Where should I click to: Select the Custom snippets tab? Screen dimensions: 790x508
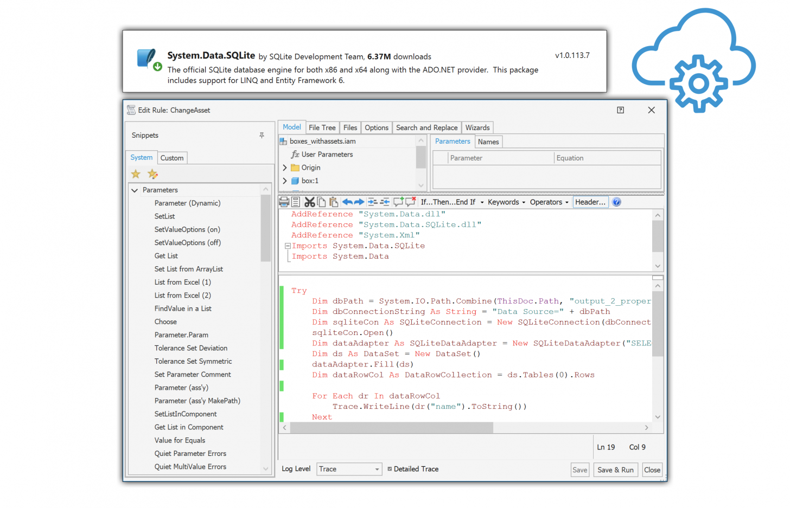tap(172, 158)
